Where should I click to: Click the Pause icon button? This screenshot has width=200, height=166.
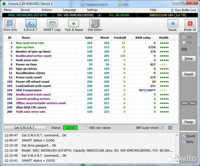coord(173,23)
